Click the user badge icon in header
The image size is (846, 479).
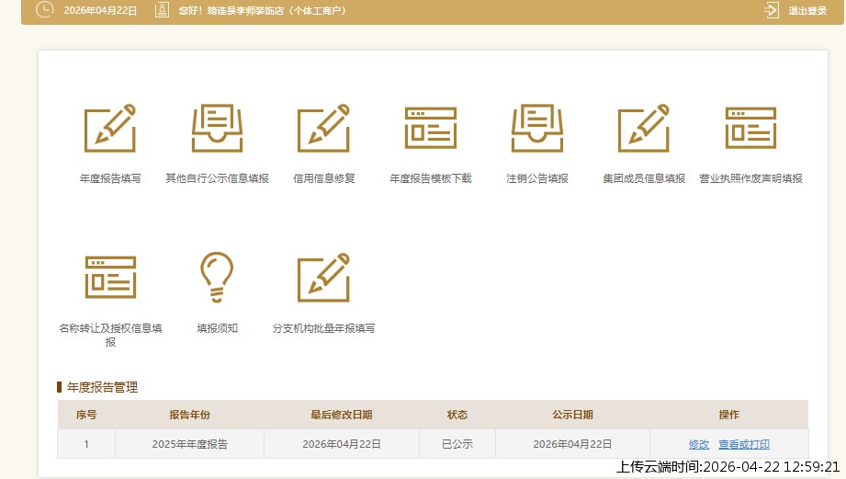pos(162,10)
